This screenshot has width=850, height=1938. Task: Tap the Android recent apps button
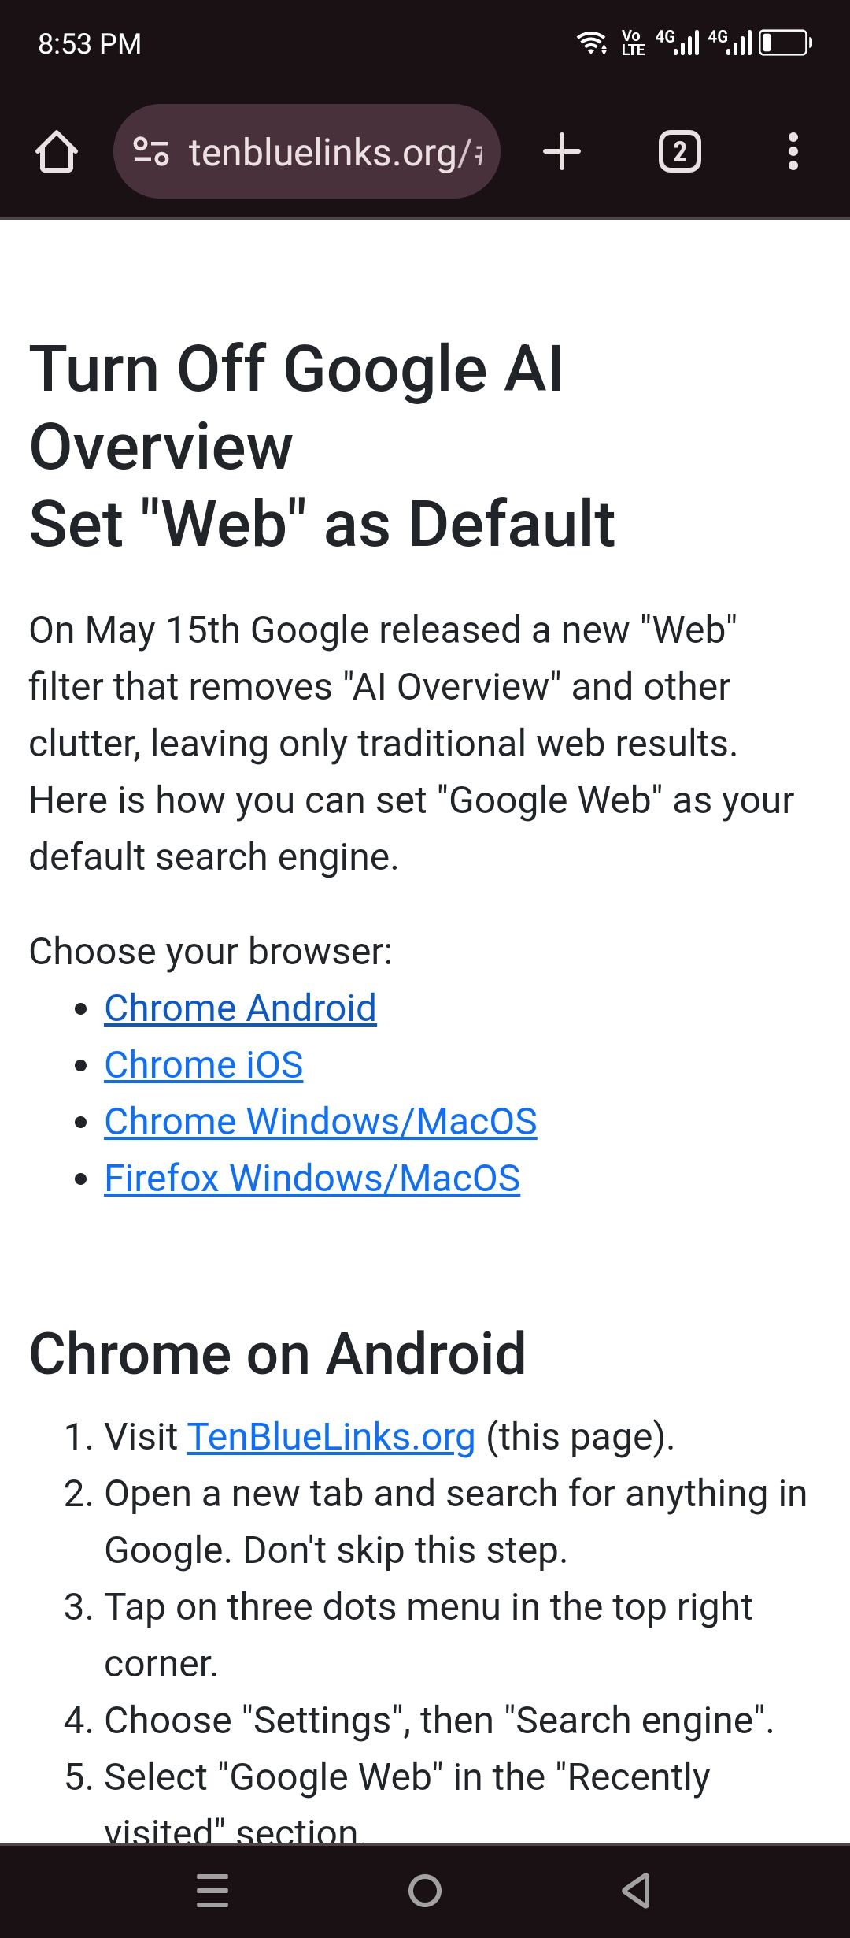(213, 1891)
